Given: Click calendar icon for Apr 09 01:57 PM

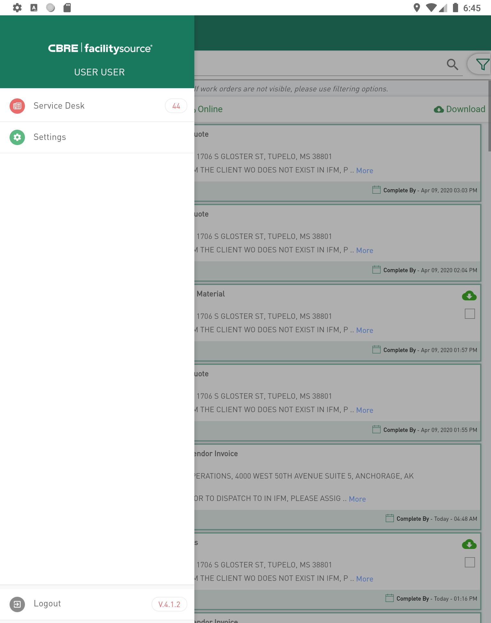Looking at the screenshot, I should (x=377, y=350).
